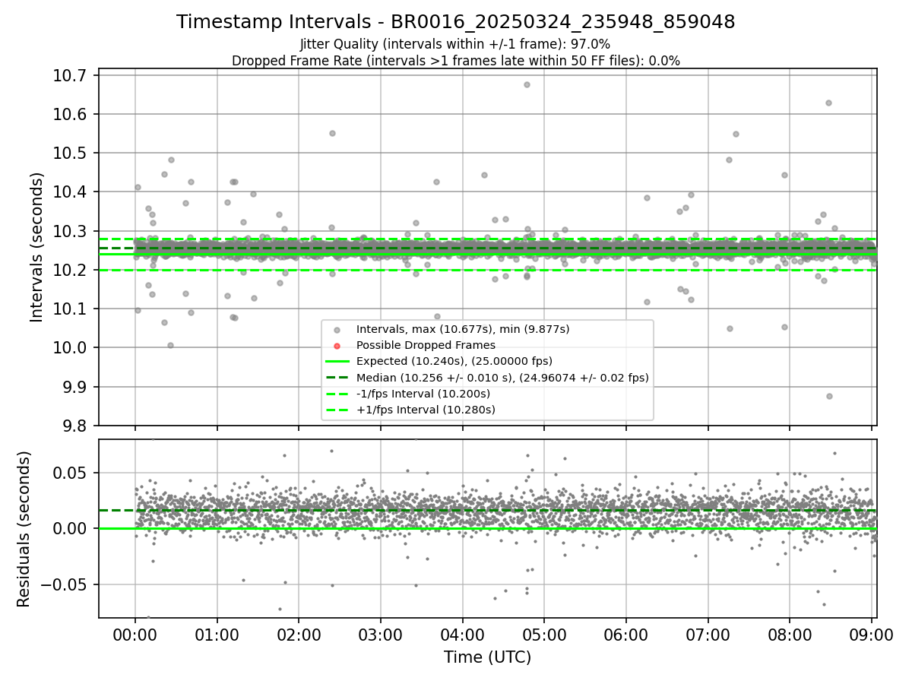Click legend entry starting "Median (10.256 +/- 0.010 s)"
The height and width of the screenshot is (684, 912).
502,377
